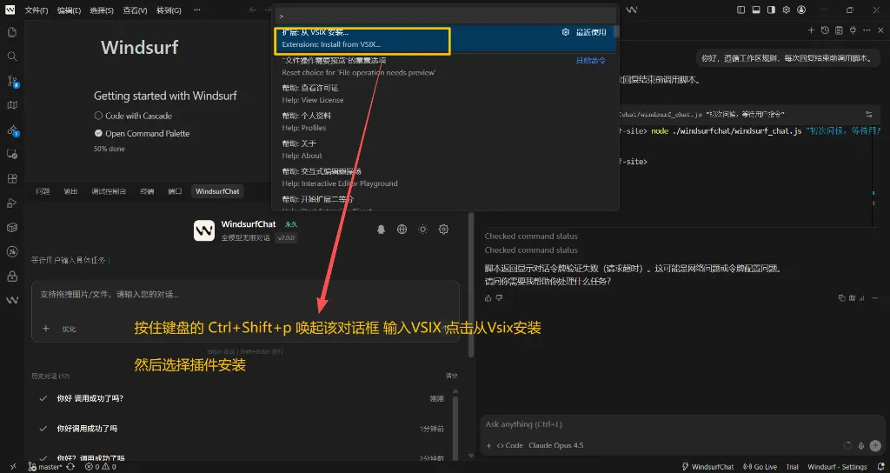
Task: Toggle the secondary side bar layout icon
Action: coord(770,10)
